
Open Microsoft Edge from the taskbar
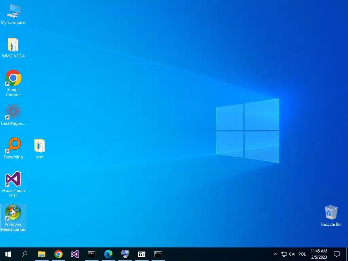click(x=108, y=254)
